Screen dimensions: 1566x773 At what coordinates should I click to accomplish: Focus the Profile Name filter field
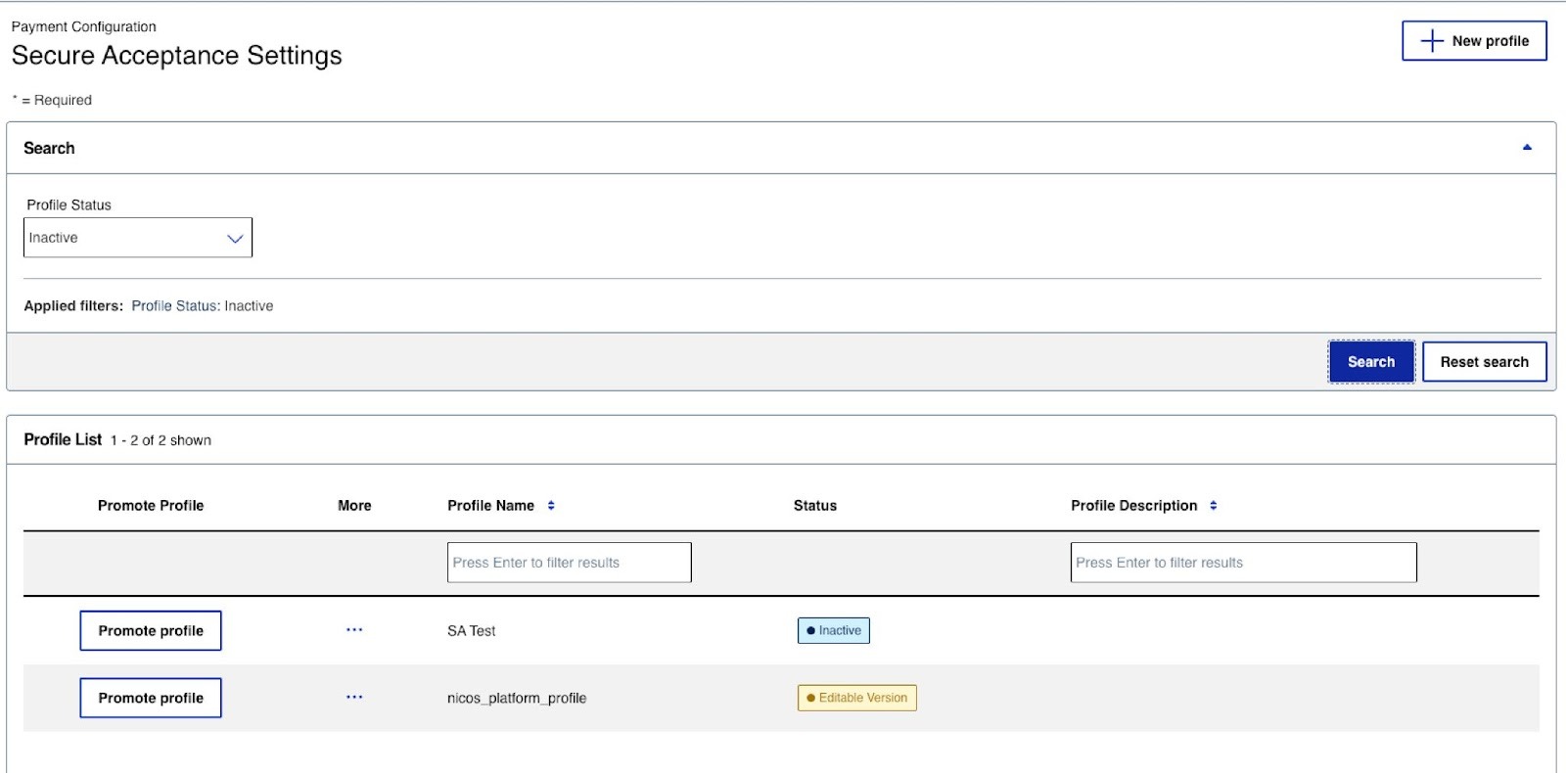coord(569,563)
